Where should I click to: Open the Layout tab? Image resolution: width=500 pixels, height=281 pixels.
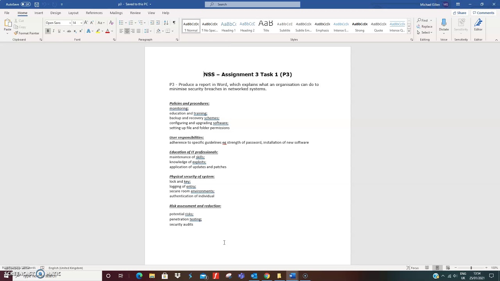[x=73, y=13]
